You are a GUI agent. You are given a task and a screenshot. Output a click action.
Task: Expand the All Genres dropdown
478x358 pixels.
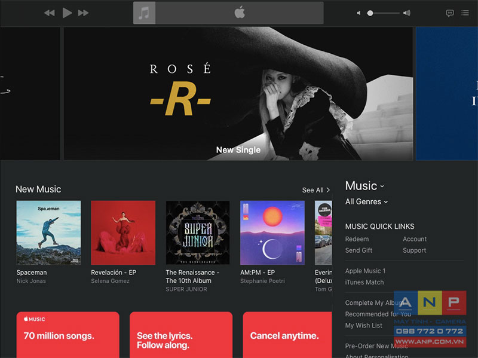coord(366,201)
